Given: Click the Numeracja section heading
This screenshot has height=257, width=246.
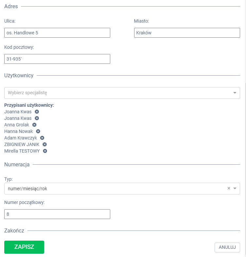Looking at the screenshot, I should (x=17, y=164).
